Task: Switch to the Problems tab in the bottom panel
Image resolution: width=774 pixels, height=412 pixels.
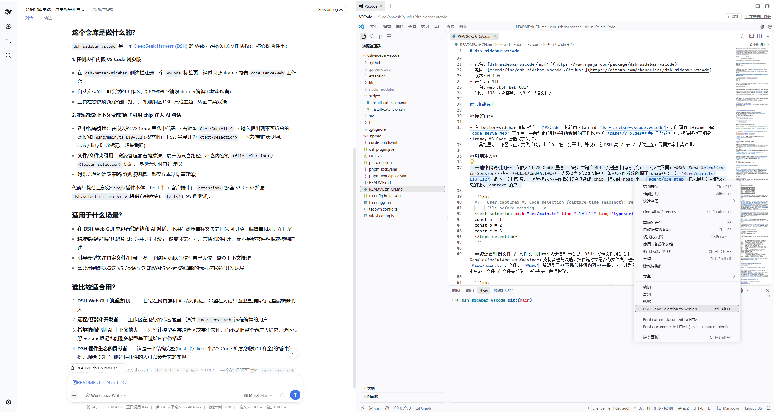Action: [456, 290]
